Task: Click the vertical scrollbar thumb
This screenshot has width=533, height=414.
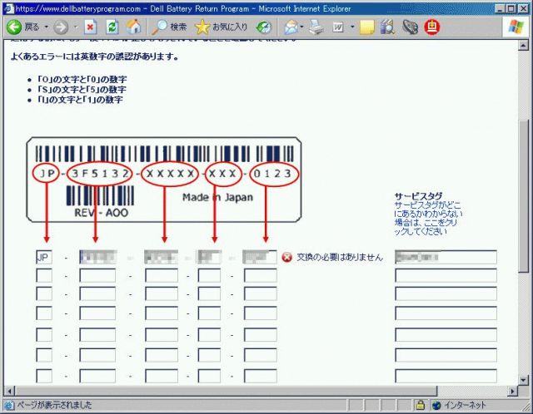Action: tap(523, 195)
